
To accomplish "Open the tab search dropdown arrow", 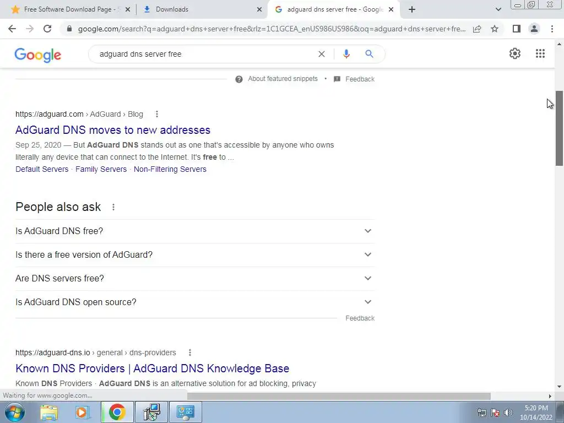I will (498, 9).
